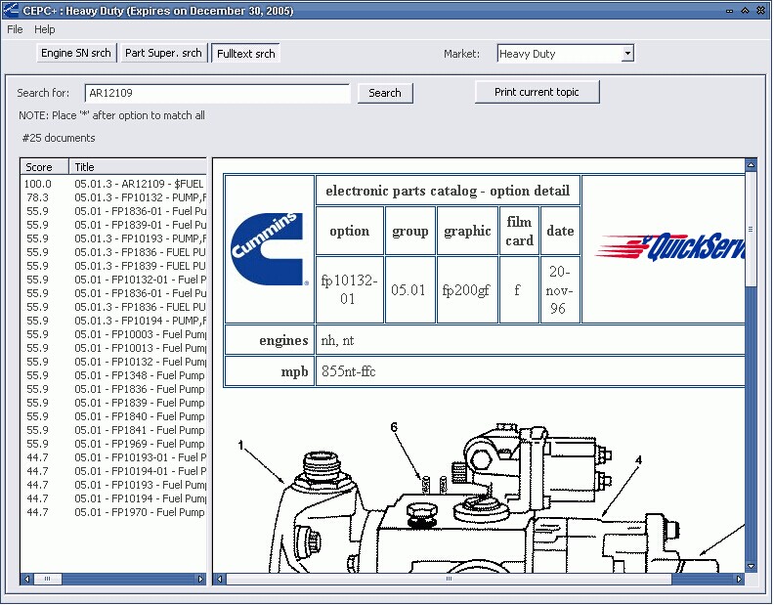Click the Cummins logo in the catalog header

(x=269, y=249)
